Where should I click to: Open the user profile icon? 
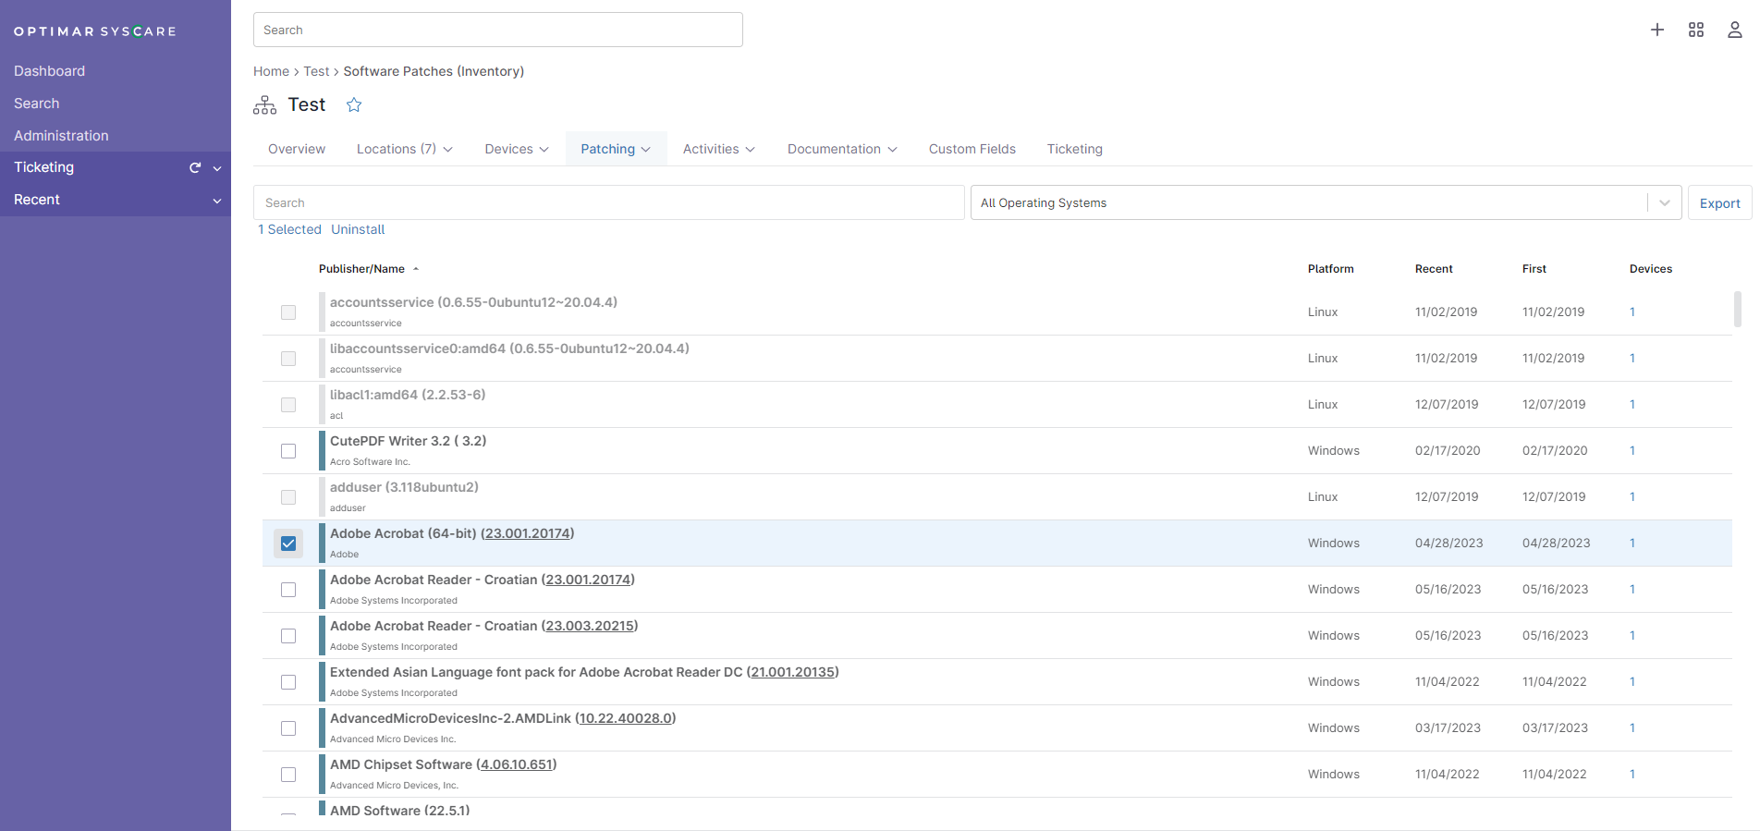click(1735, 30)
